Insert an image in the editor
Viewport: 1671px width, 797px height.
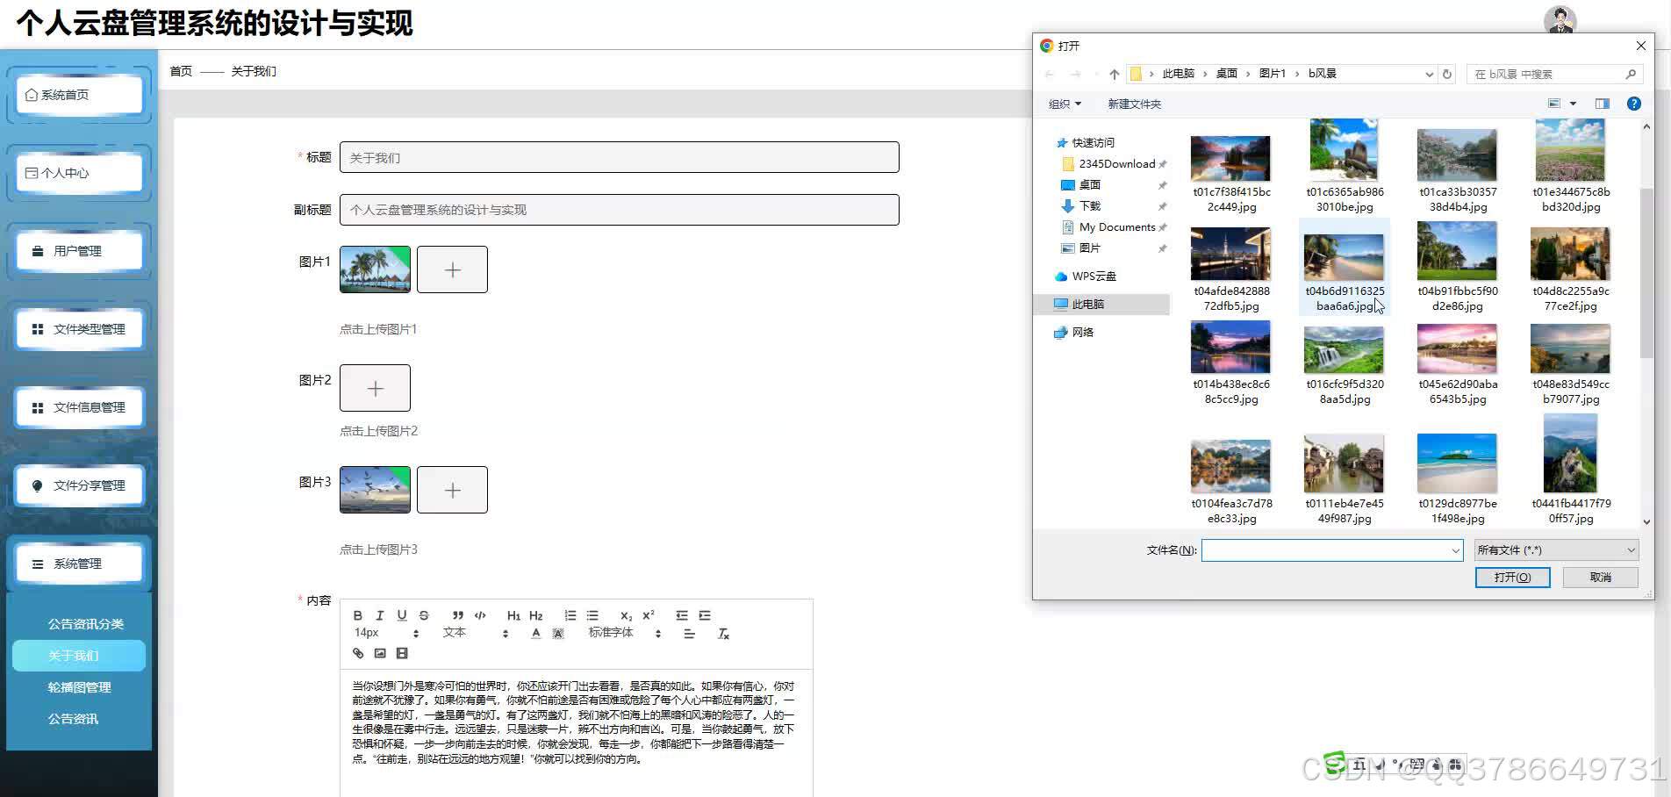[x=380, y=653]
